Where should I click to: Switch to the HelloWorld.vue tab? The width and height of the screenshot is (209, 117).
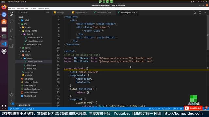(104, 13)
